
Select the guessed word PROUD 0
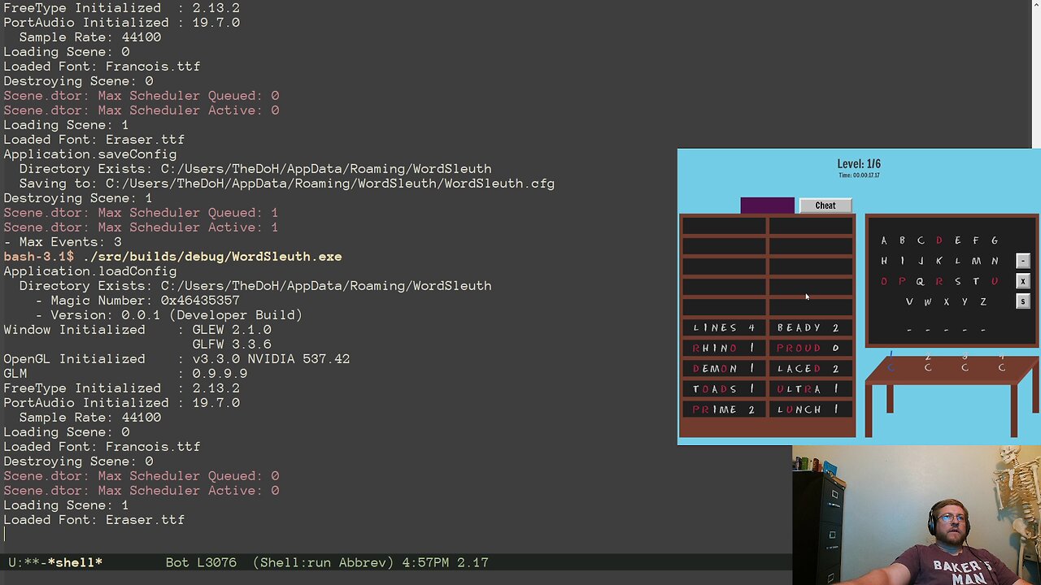(x=810, y=348)
